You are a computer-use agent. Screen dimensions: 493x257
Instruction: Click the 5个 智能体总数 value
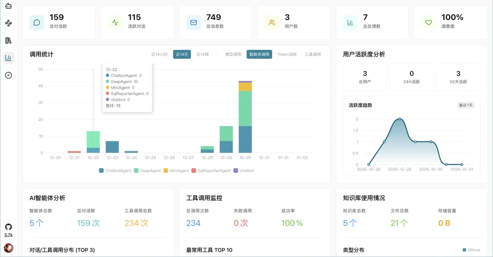coord(37,223)
